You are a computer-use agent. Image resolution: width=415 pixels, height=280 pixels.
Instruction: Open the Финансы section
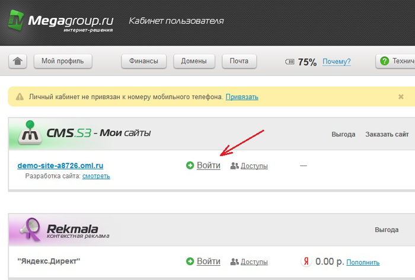(143, 61)
